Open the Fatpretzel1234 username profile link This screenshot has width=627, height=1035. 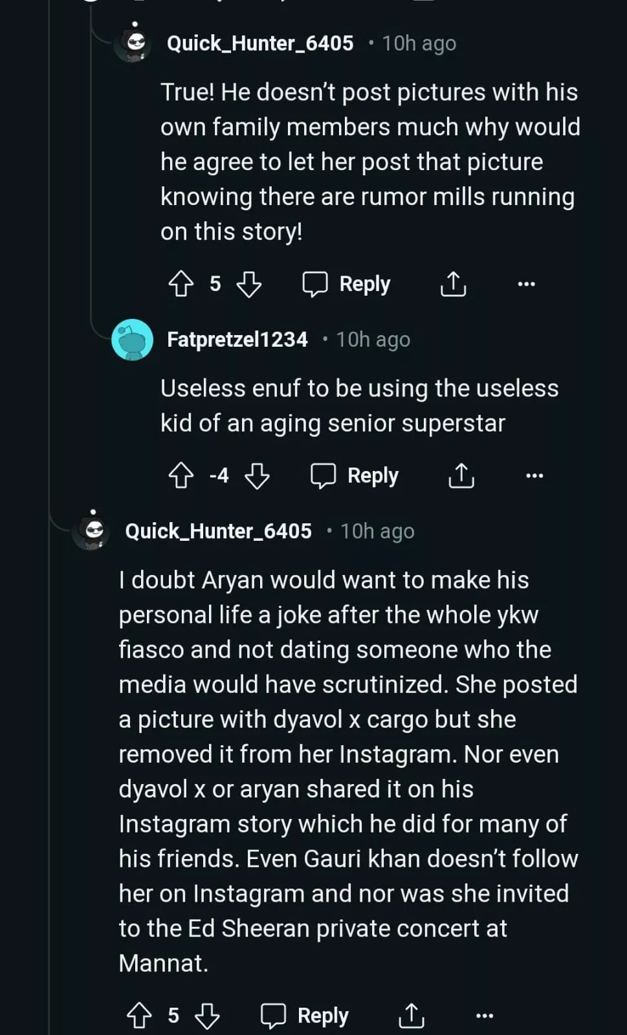(237, 340)
